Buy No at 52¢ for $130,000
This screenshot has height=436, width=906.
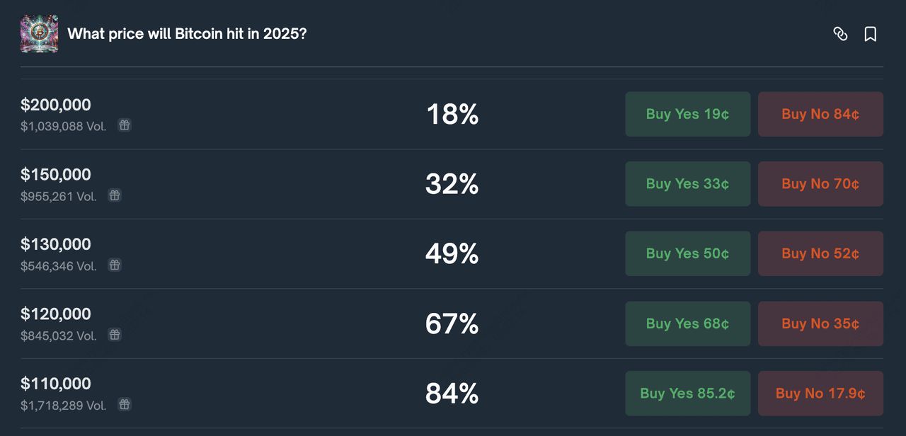click(820, 253)
